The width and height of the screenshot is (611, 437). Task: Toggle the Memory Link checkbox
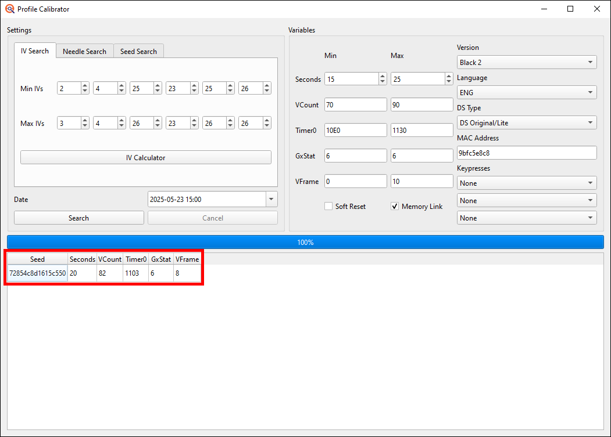point(395,206)
